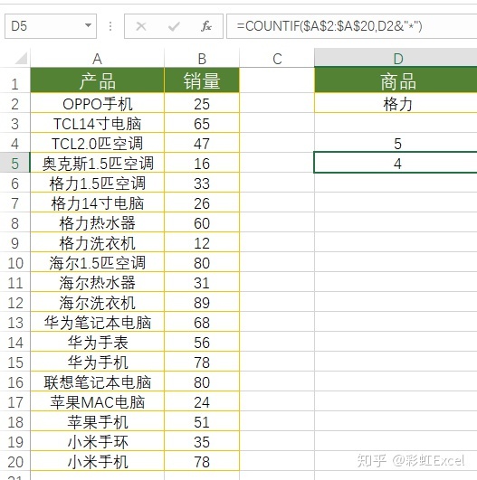Click sales value 25 for OPPO手机
The image size is (477, 480).
coord(202,103)
